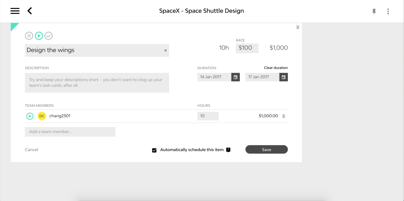Go back using the left arrow
The image size is (404, 201).
[x=30, y=11]
